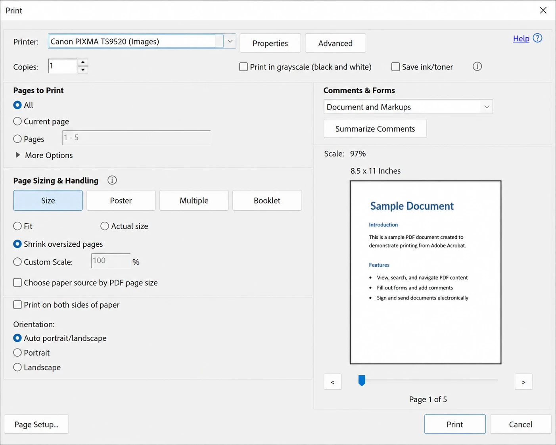The image size is (556, 445).
Task: Open Comments & Forms dropdown
Action: 408,107
